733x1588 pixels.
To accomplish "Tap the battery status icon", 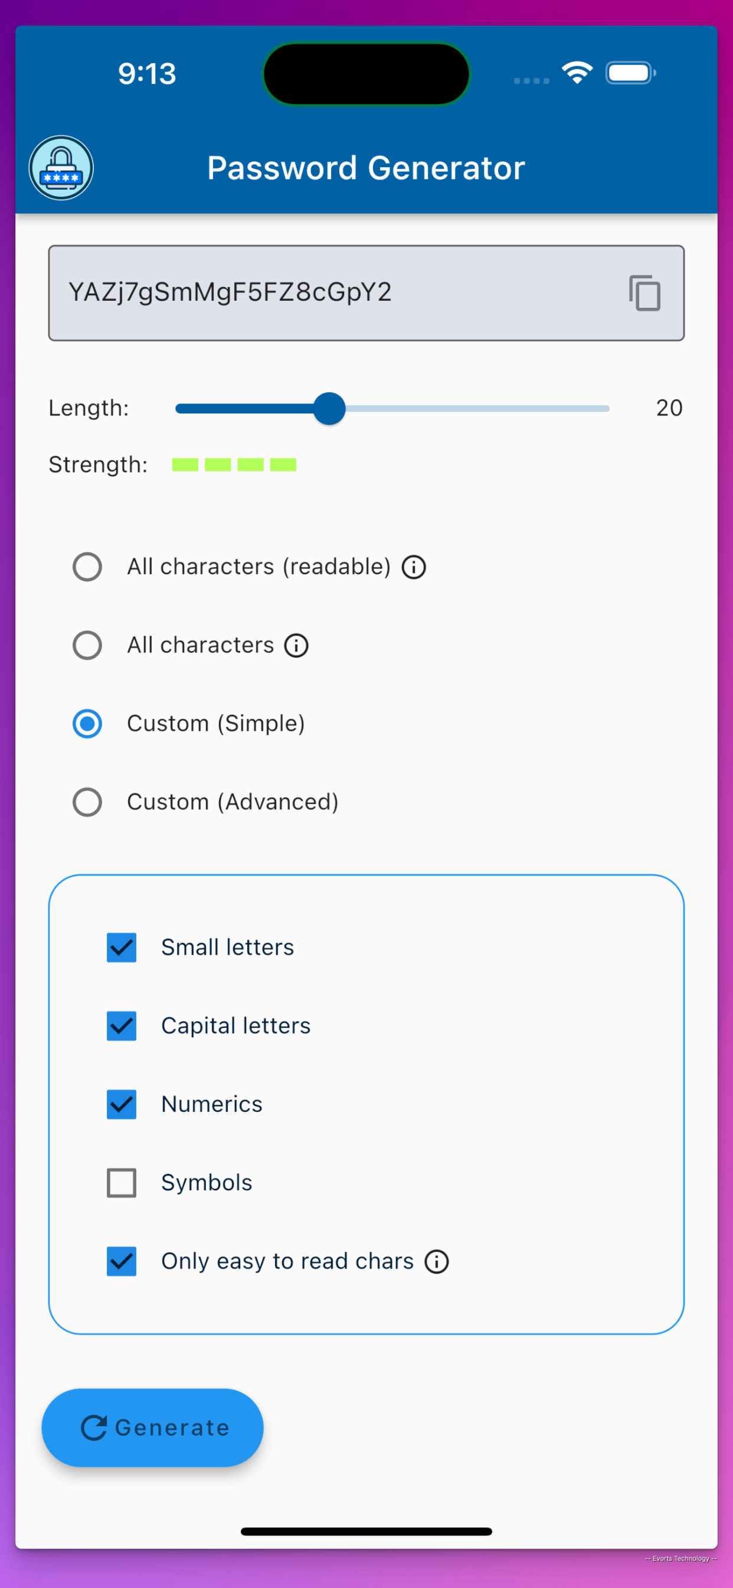I will pos(631,73).
